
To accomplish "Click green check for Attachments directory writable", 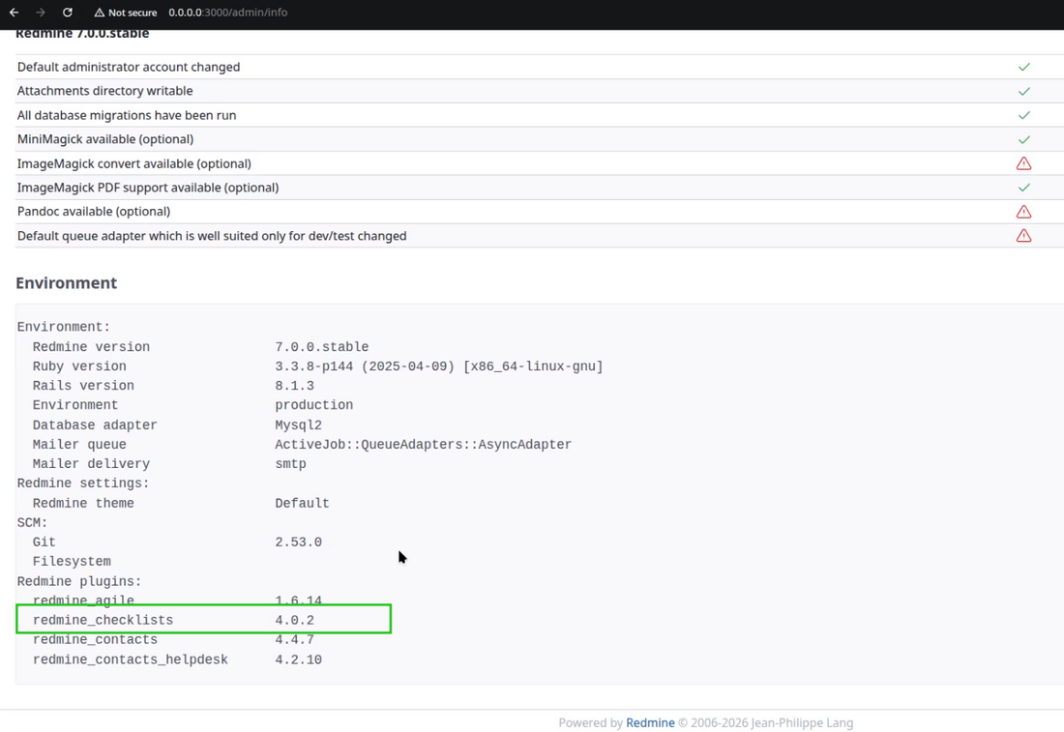I will pyautogui.click(x=1023, y=91).
